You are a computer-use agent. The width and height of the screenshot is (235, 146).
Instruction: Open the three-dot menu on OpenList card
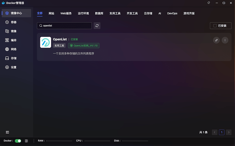[225, 40]
